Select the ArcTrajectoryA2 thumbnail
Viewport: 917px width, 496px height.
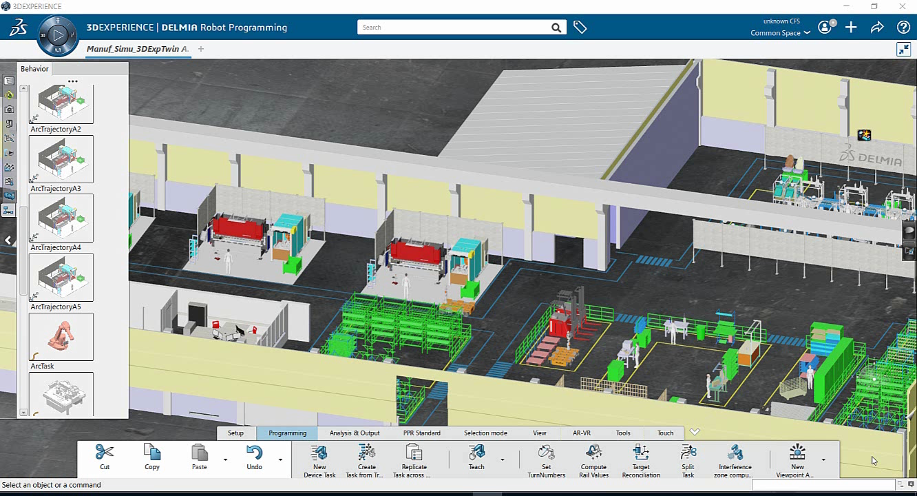pos(61,104)
